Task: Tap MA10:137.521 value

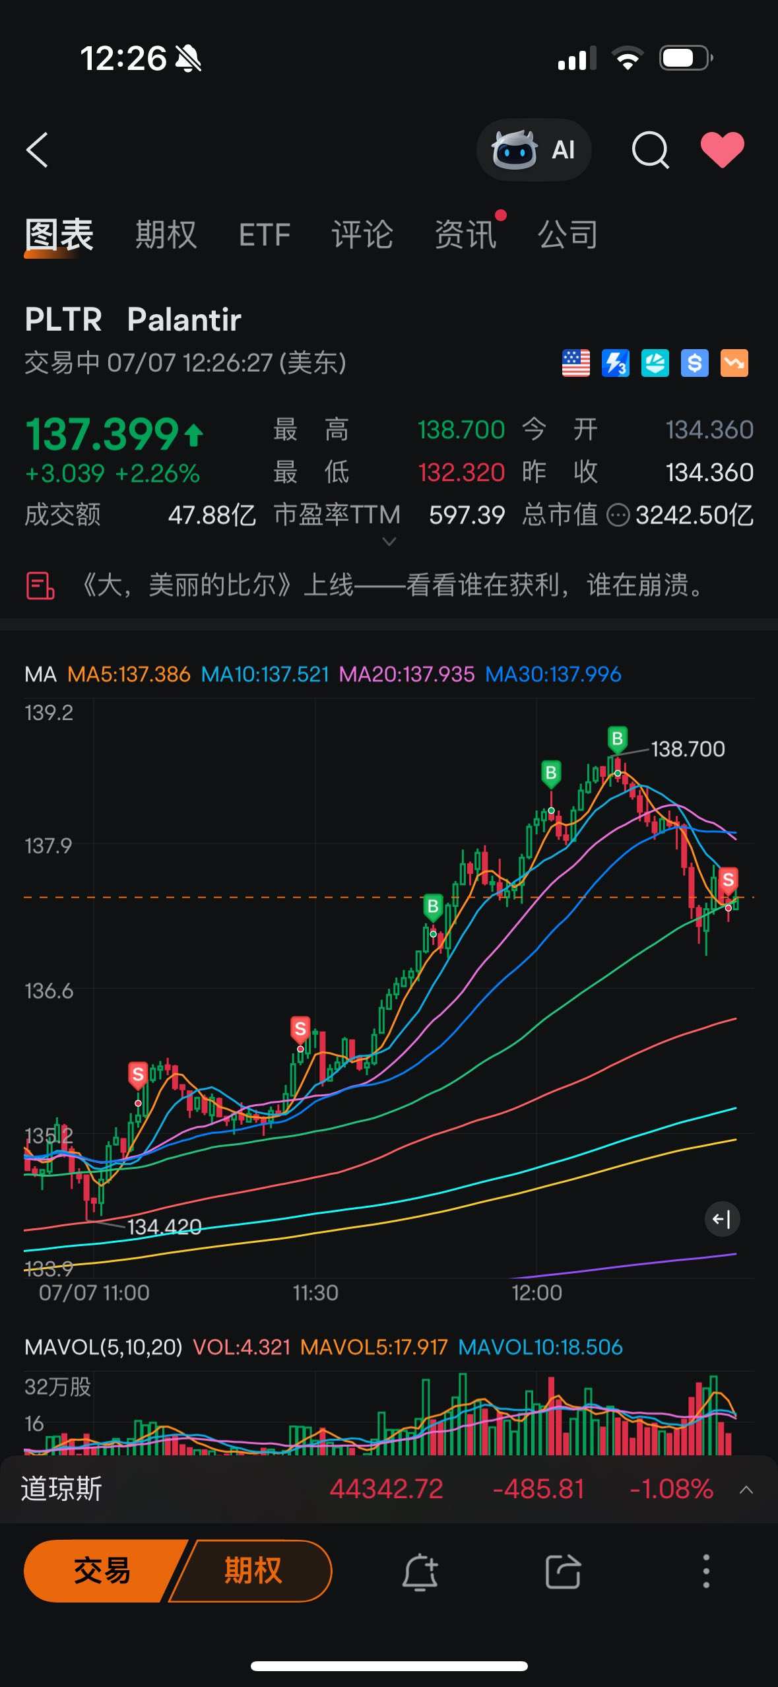Action: (265, 675)
